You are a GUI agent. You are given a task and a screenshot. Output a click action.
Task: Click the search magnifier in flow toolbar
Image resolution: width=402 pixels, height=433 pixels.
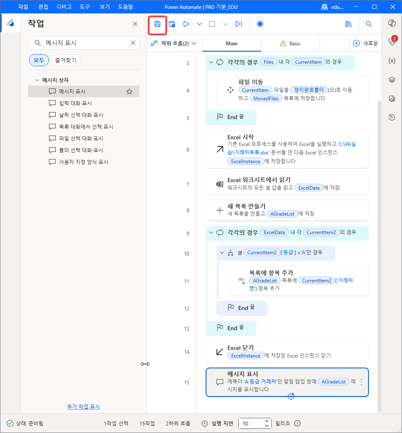coord(368,24)
